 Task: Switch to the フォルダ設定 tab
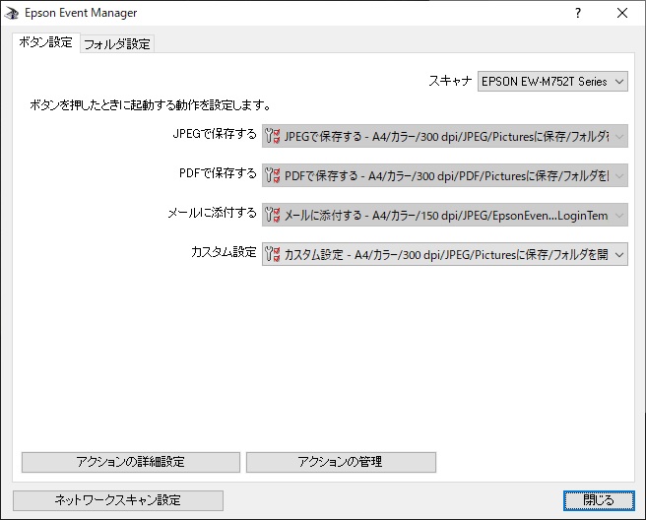point(117,44)
